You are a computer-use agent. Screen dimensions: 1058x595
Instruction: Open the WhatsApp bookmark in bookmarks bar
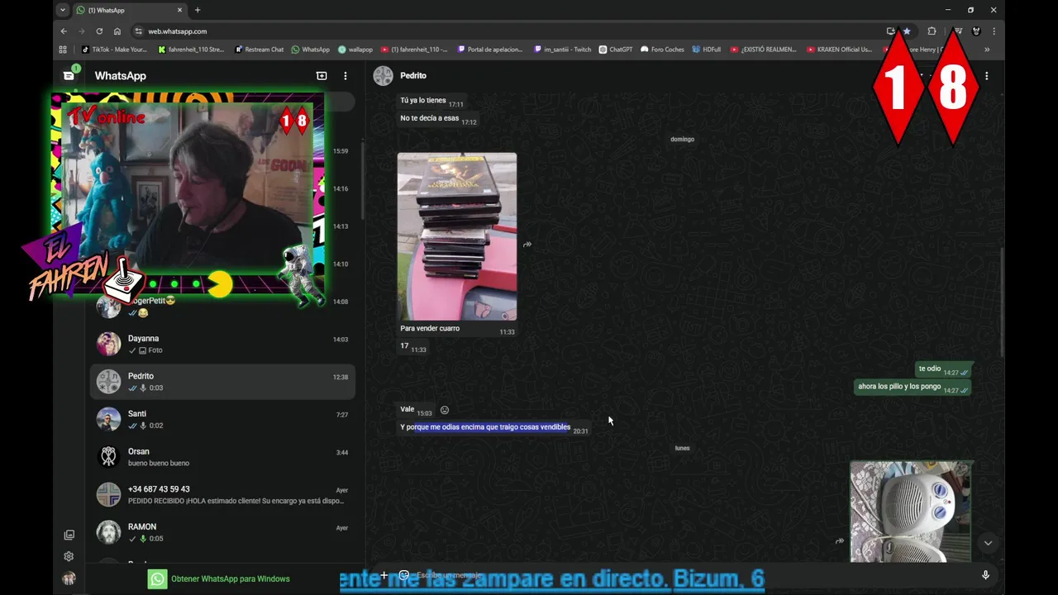tap(311, 50)
